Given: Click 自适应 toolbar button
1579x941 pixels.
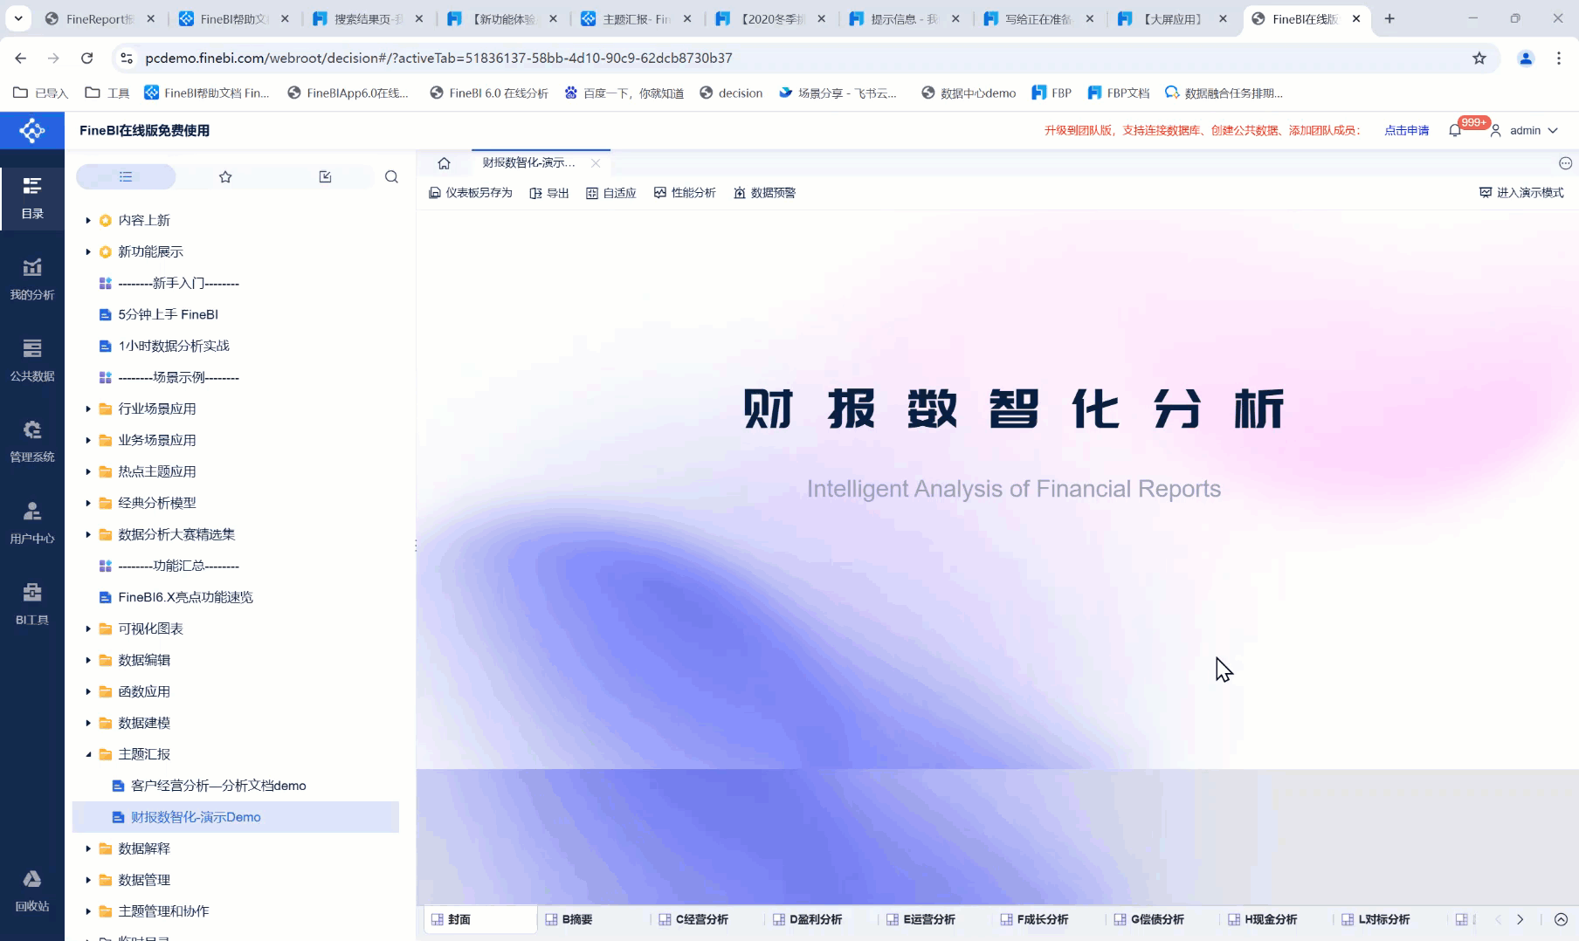Looking at the screenshot, I should click(x=611, y=193).
